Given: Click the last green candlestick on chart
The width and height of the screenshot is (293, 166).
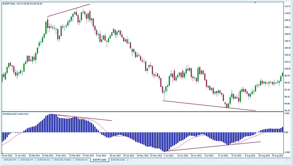Looking at the screenshot, I should [x=282, y=74].
